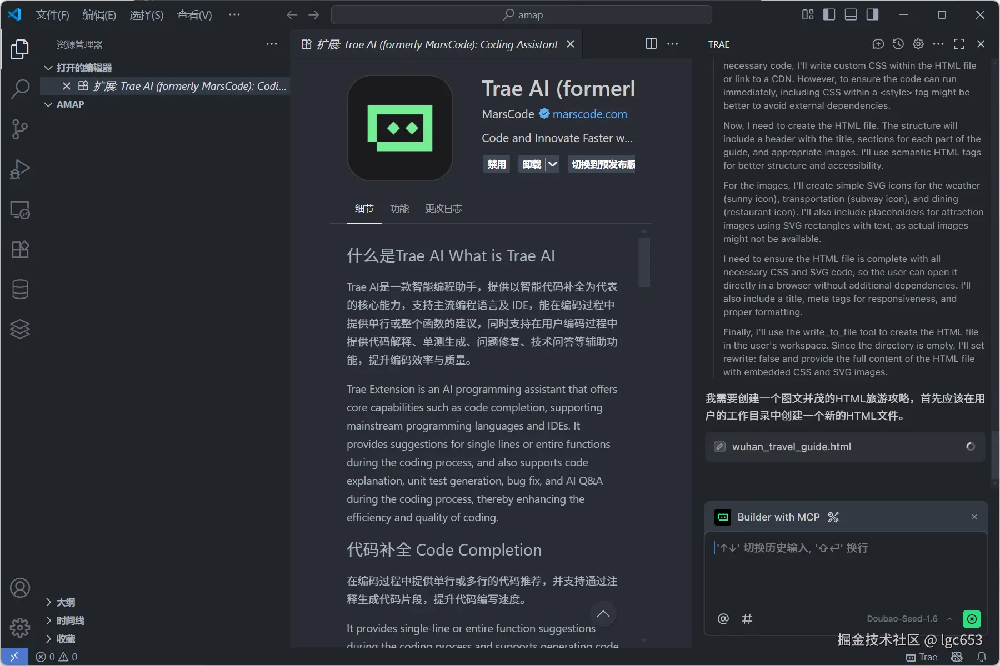The image size is (1000, 666).
Task: Toggle the primary side bar
Action: coord(829,15)
